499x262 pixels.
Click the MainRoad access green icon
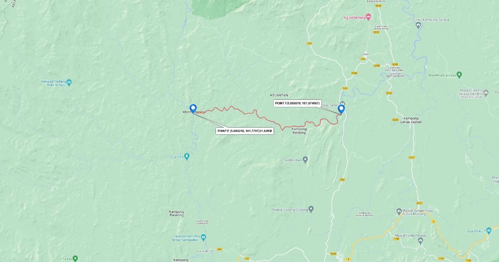[459, 75]
